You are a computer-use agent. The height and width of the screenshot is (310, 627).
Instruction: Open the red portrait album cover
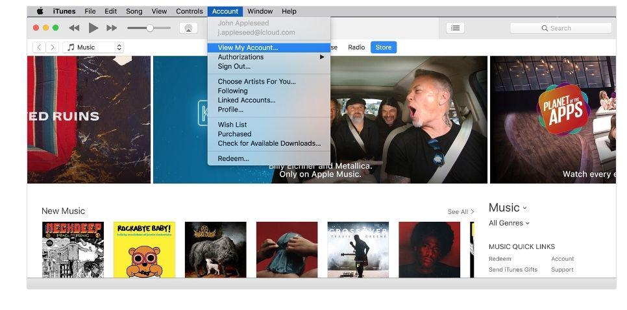430,250
